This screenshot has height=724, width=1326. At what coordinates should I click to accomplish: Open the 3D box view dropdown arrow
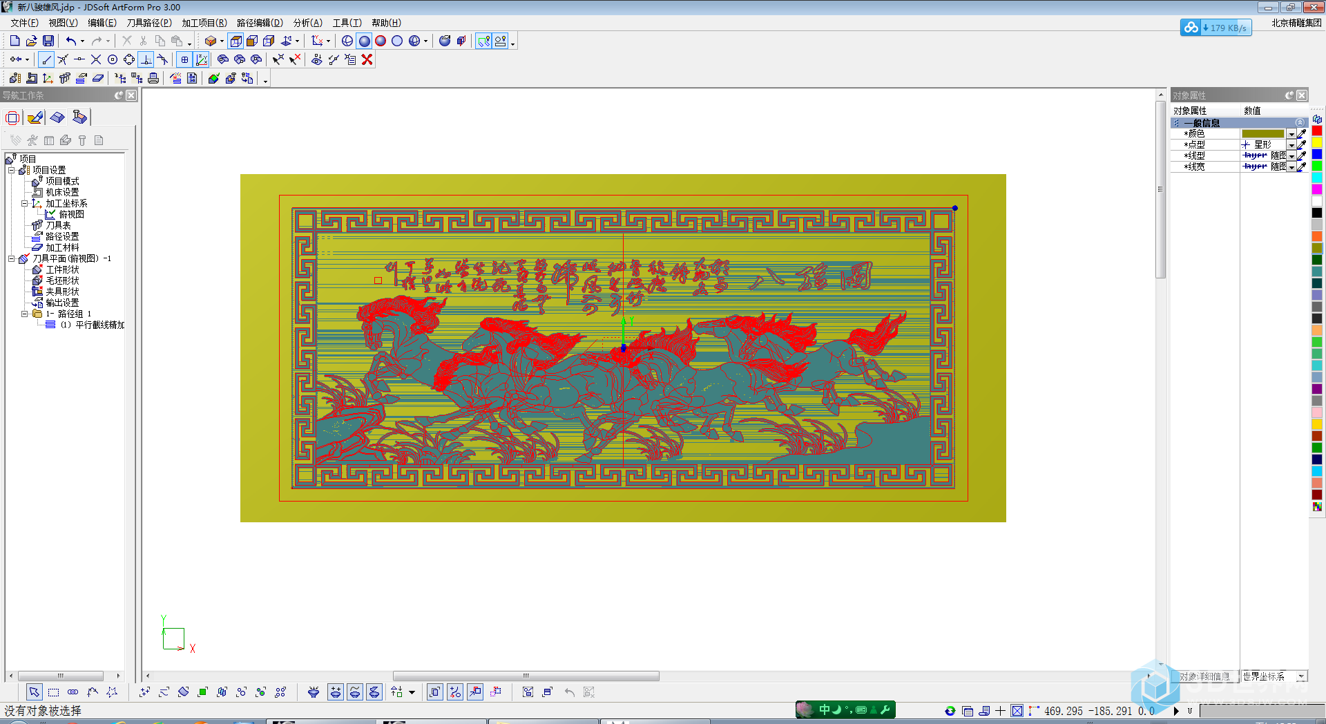point(222,41)
